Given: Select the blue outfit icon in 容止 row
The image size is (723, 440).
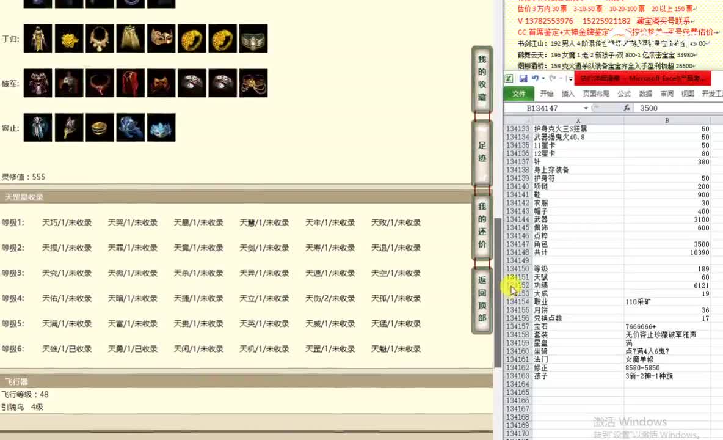Looking at the screenshot, I should click(x=38, y=127).
